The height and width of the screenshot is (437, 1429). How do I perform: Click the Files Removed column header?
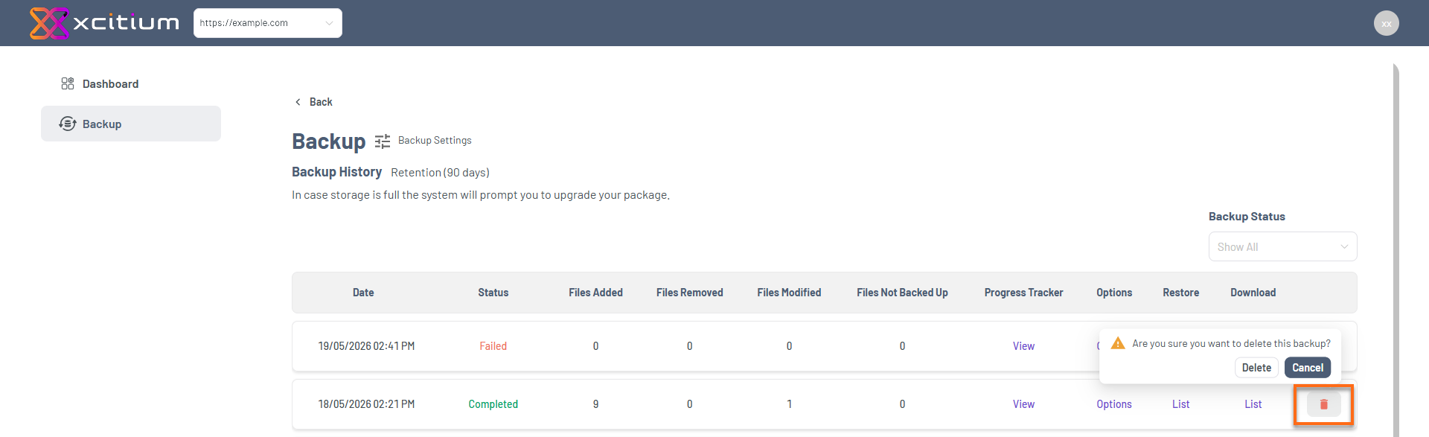689,293
